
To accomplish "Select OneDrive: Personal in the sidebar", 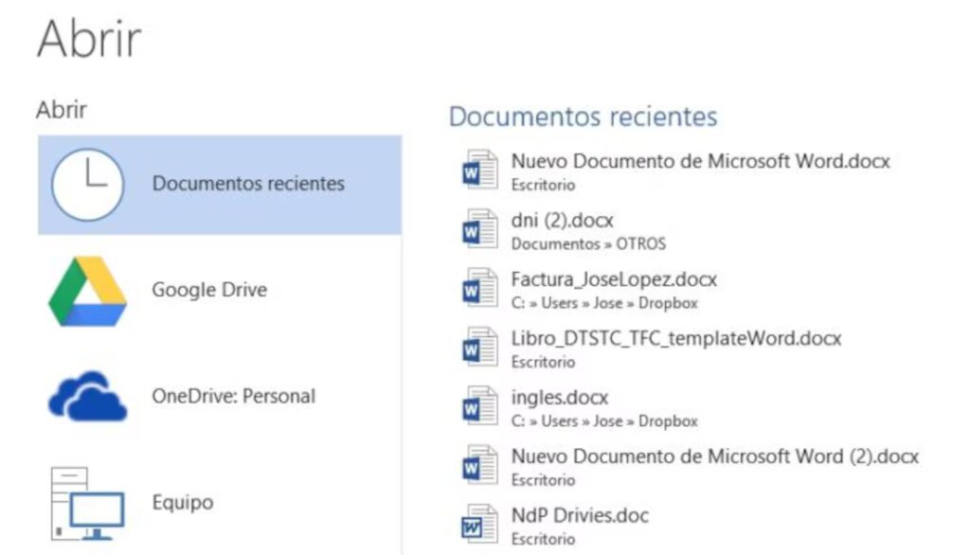I will (233, 396).
